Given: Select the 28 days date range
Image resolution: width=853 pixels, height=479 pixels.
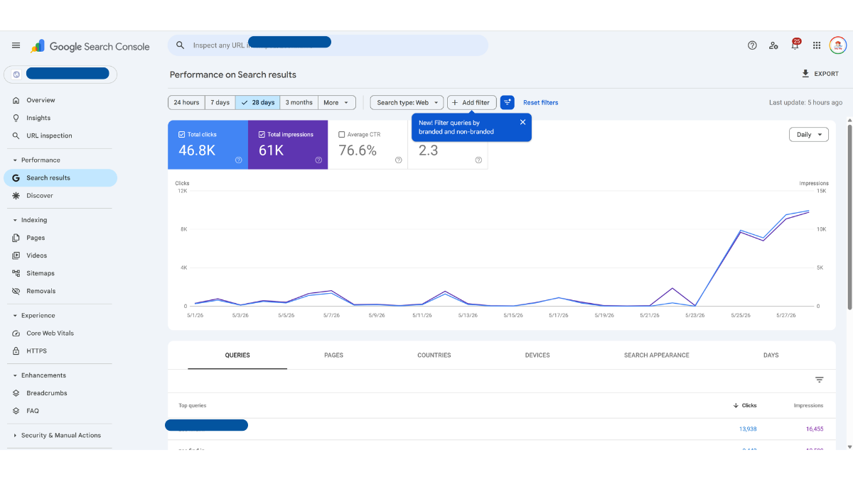Looking at the screenshot, I should point(258,103).
